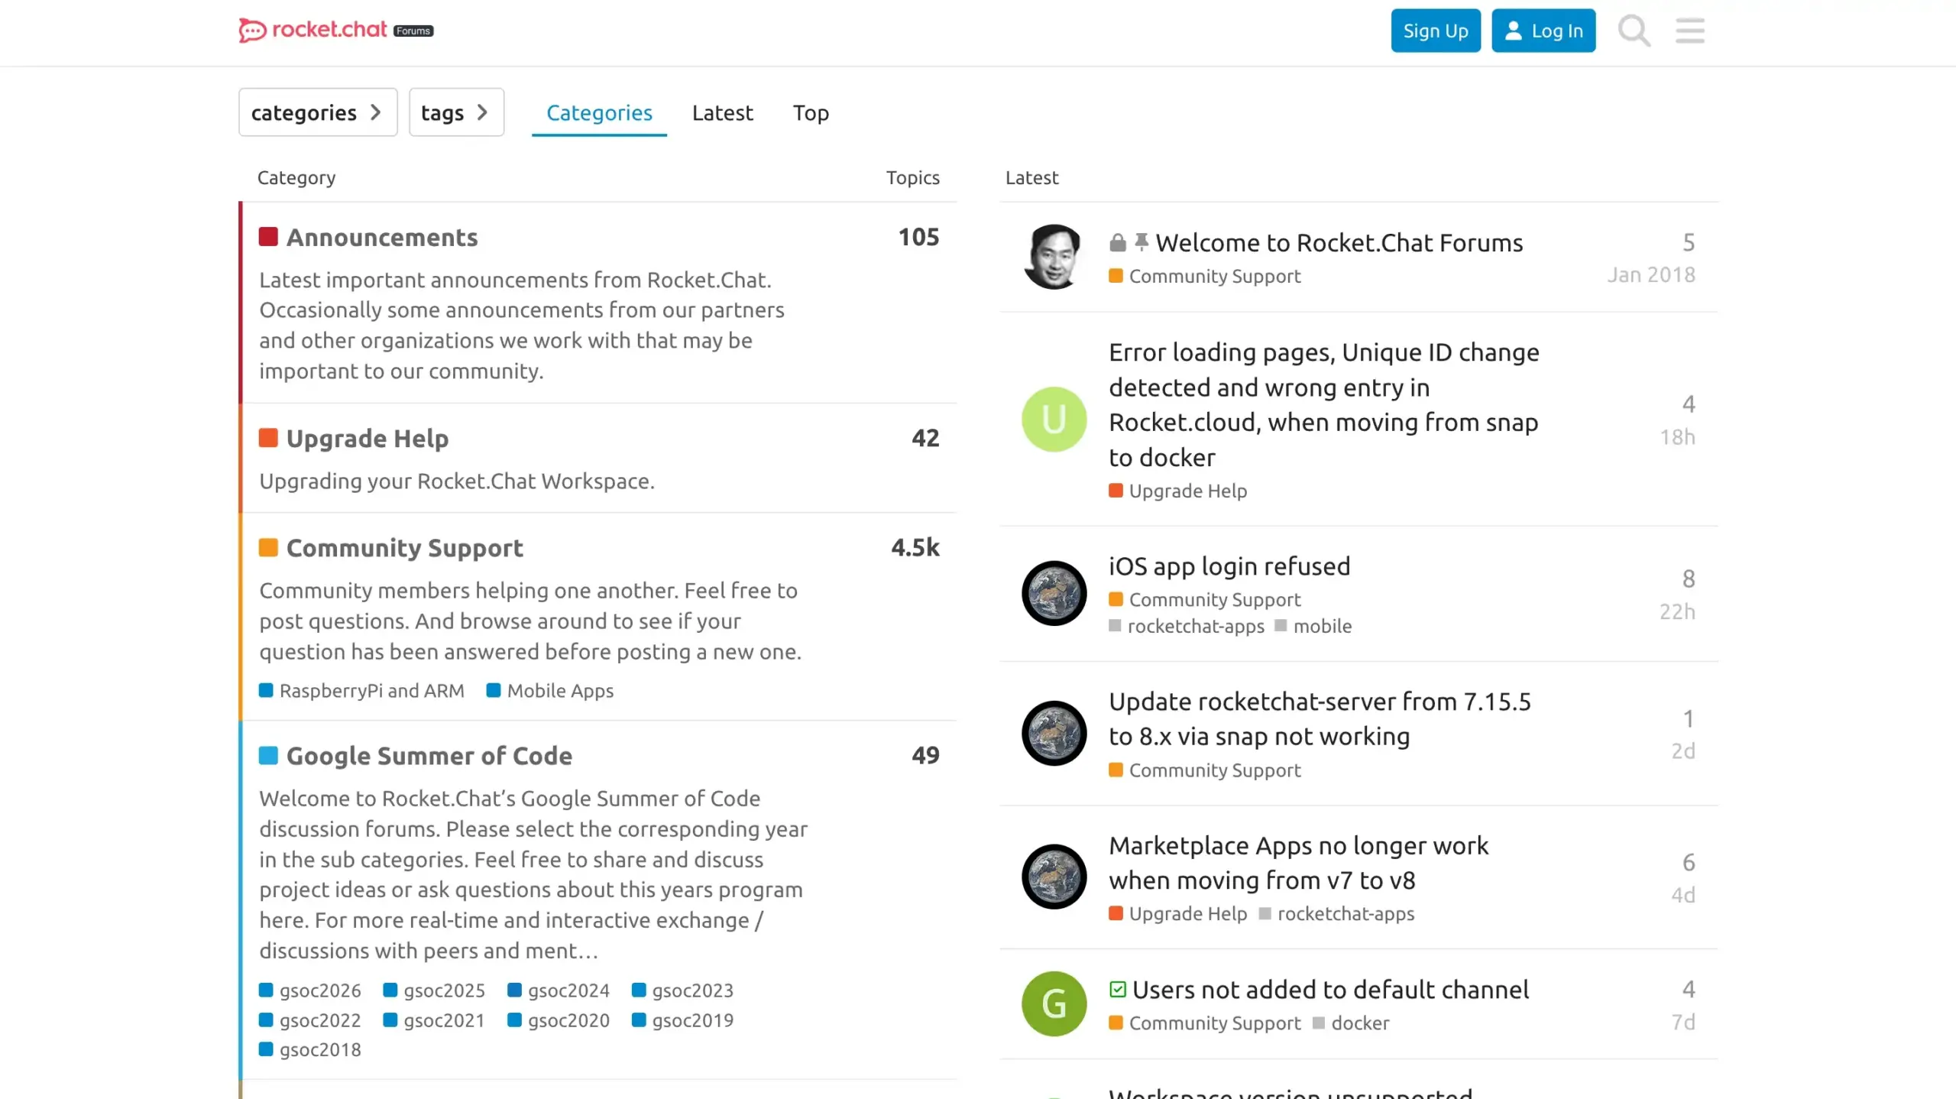The width and height of the screenshot is (1956, 1099).
Task: Click the 22h activity time
Action: 1677,612
